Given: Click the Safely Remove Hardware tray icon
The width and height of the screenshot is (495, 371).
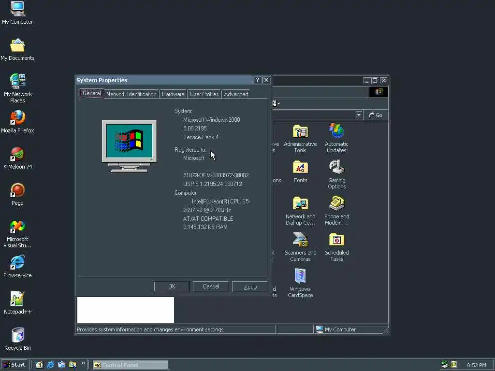Looking at the screenshot, I should [445, 365].
